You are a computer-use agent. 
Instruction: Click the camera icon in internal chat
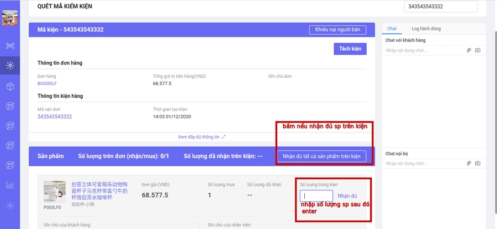pyautogui.click(x=478, y=163)
